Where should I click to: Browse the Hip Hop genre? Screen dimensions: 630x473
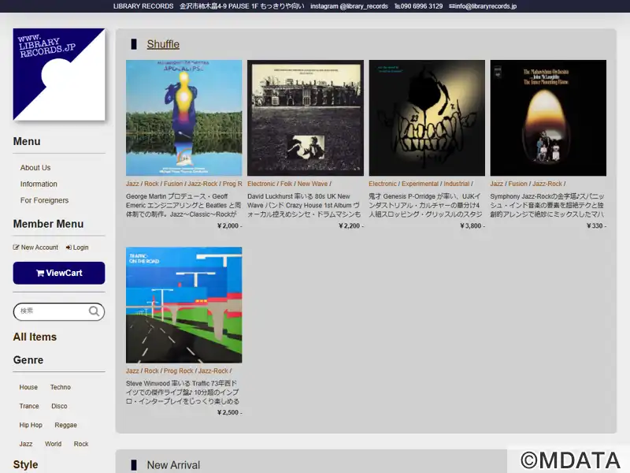tap(31, 425)
